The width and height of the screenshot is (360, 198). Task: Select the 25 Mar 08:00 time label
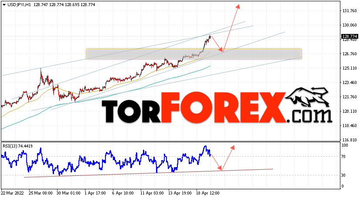coord(41,193)
